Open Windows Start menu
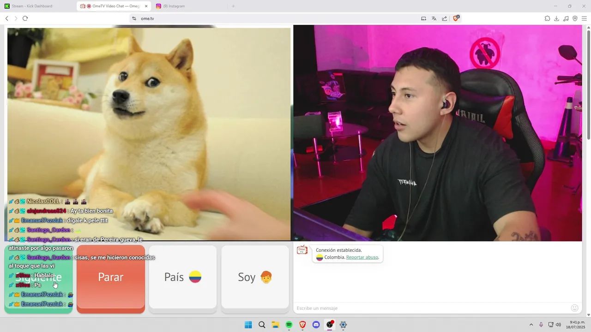The image size is (591, 332). (248, 325)
